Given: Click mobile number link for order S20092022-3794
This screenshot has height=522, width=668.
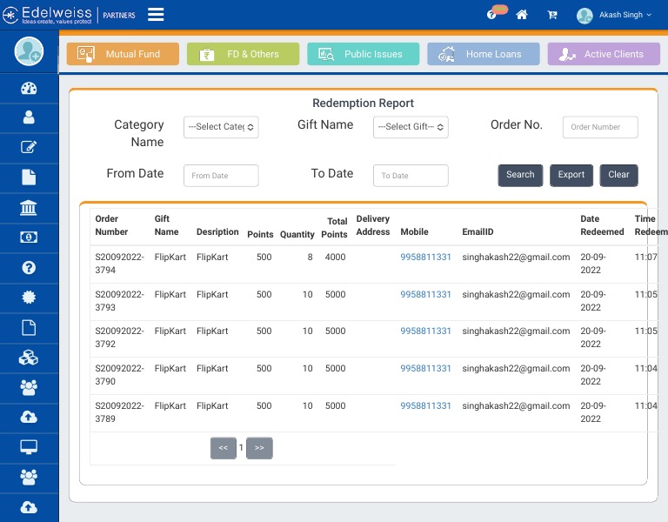Looking at the screenshot, I should pos(425,258).
